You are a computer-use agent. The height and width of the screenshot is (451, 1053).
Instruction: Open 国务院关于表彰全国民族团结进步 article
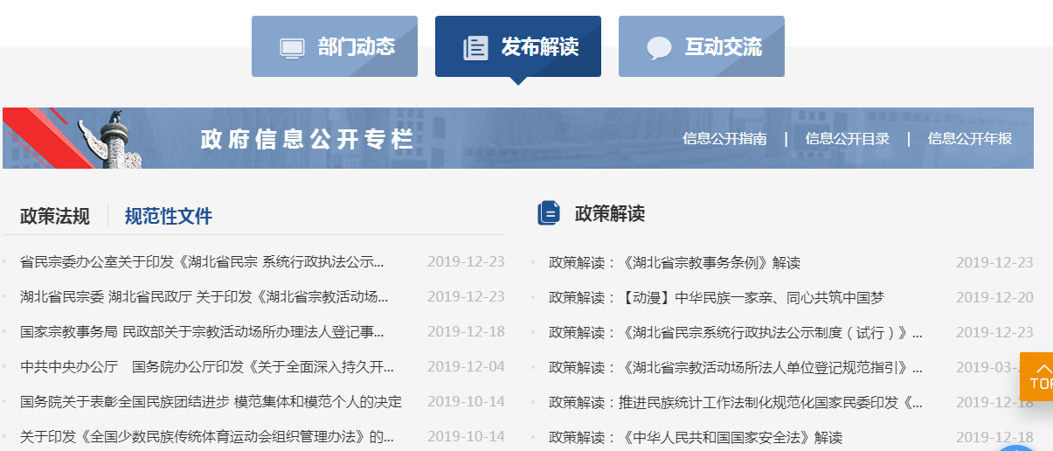point(211,402)
